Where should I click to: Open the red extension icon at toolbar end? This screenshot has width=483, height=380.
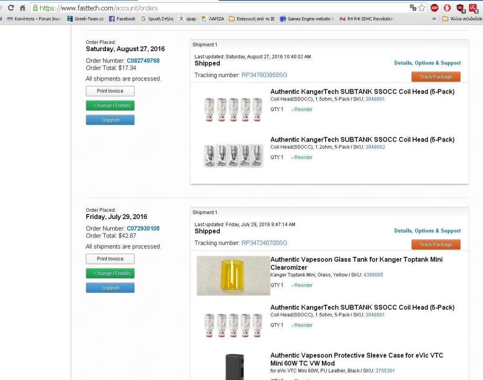coord(473,8)
